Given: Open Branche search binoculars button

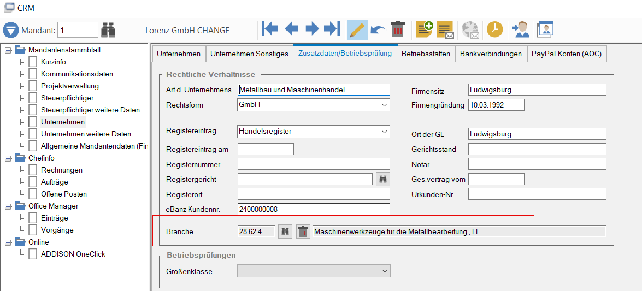Looking at the screenshot, I should [x=285, y=231].
